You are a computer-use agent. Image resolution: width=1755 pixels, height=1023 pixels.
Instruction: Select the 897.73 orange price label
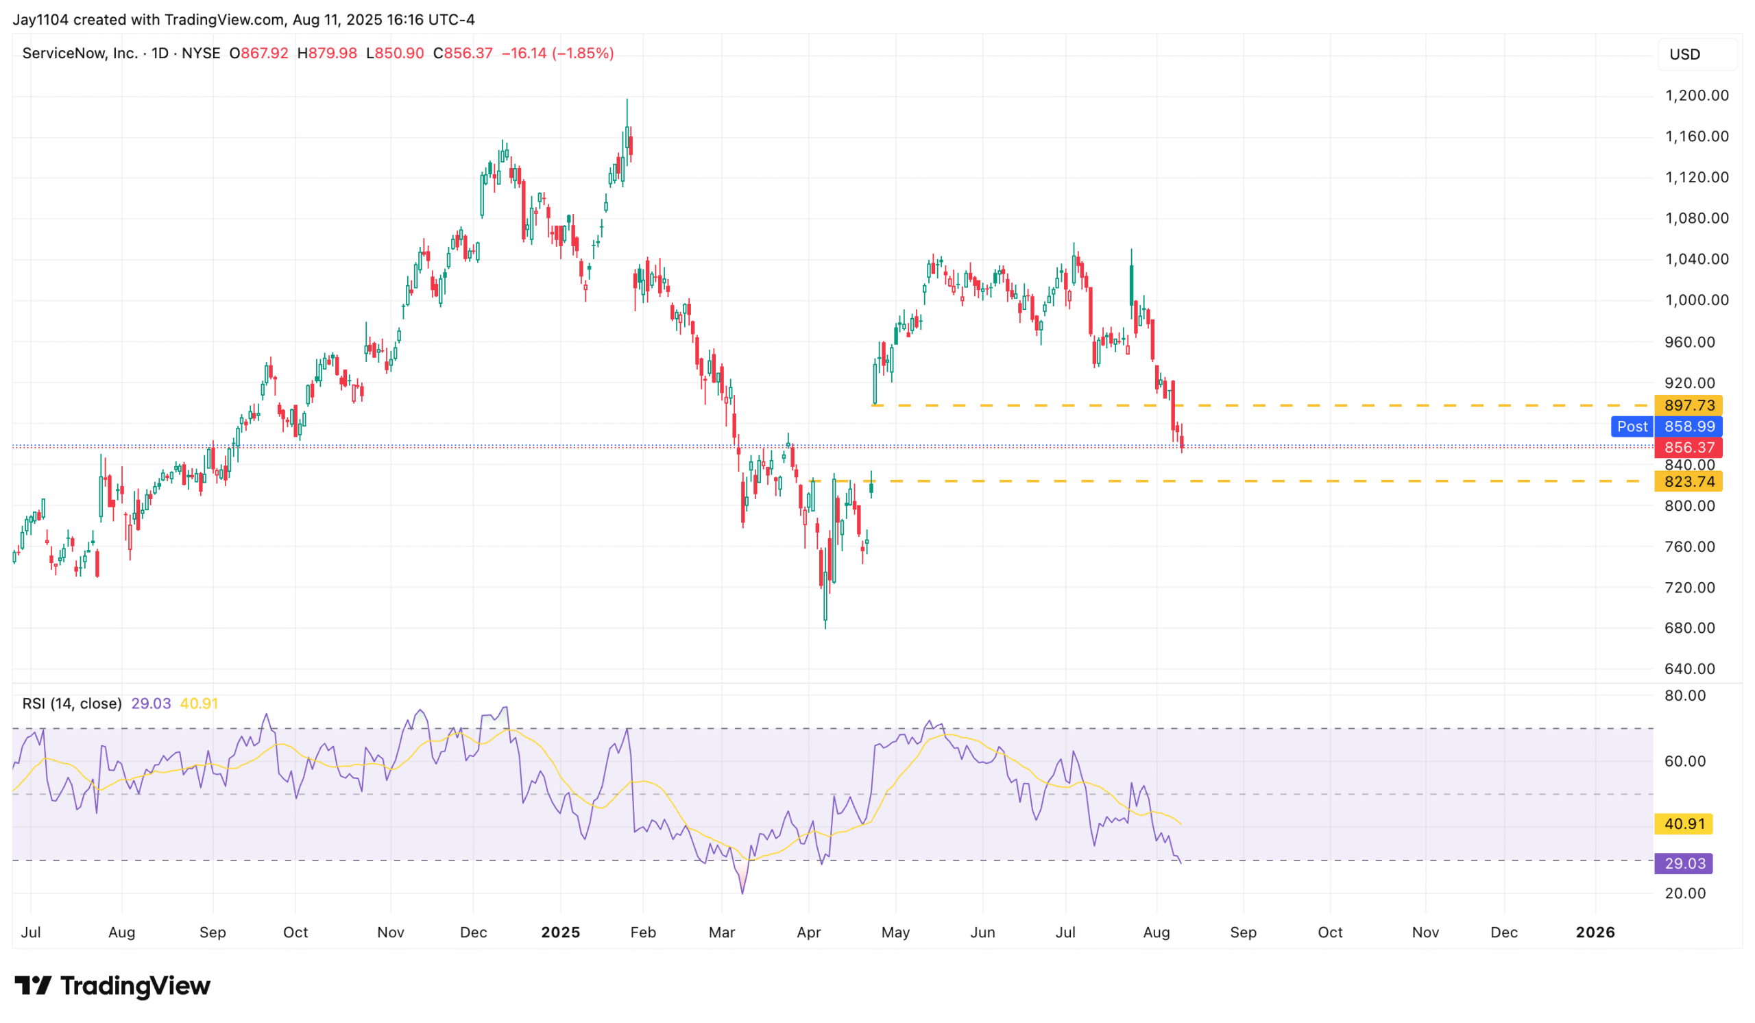(x=1689, y=405)
